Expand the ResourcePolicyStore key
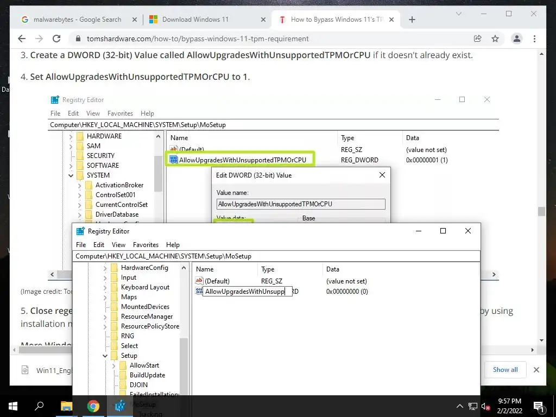This screenshot has height=417, width=556. pyautogui.click(x=105, y=326)
